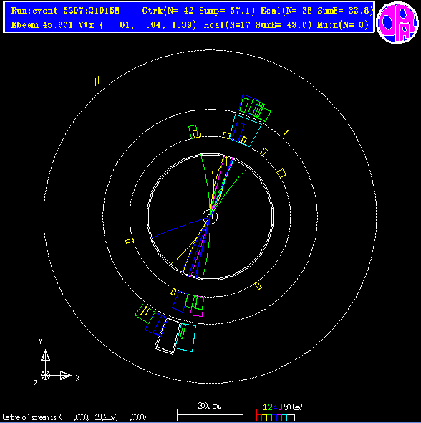The height and width of the screenshot is (423, 421).
Task: Click the green 2 GeV legend label
Action: pyautogui.click(x=270, y=407)
